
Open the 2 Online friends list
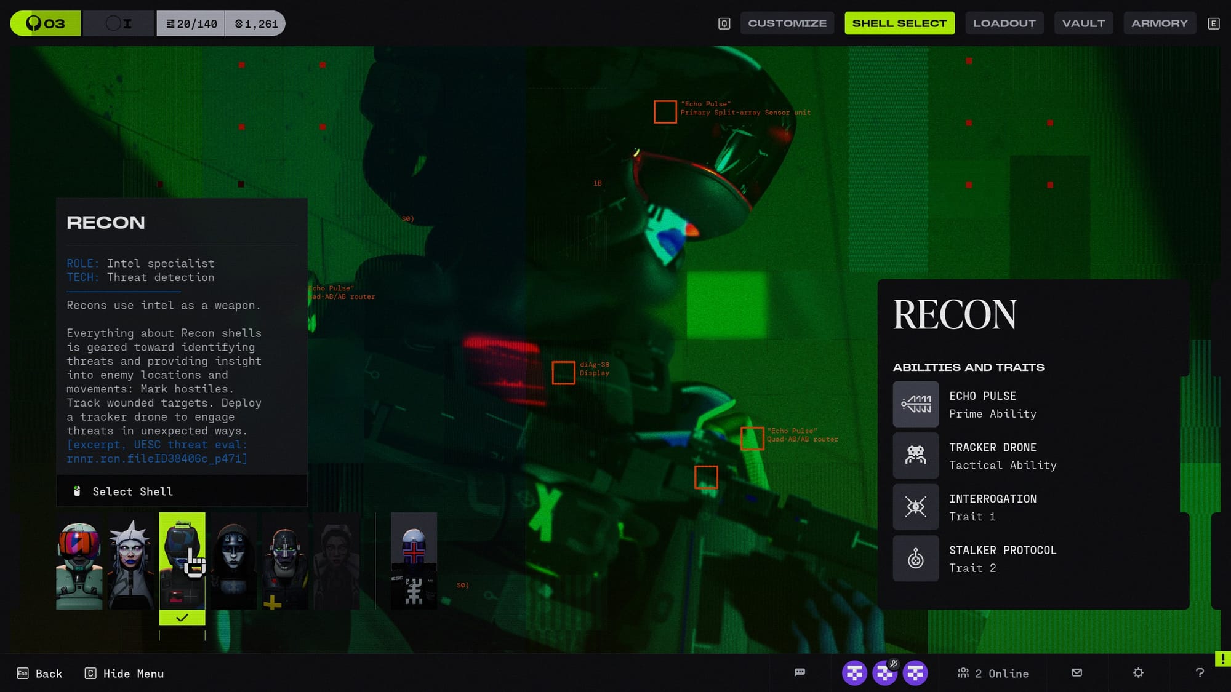click(x=993, y=674)
